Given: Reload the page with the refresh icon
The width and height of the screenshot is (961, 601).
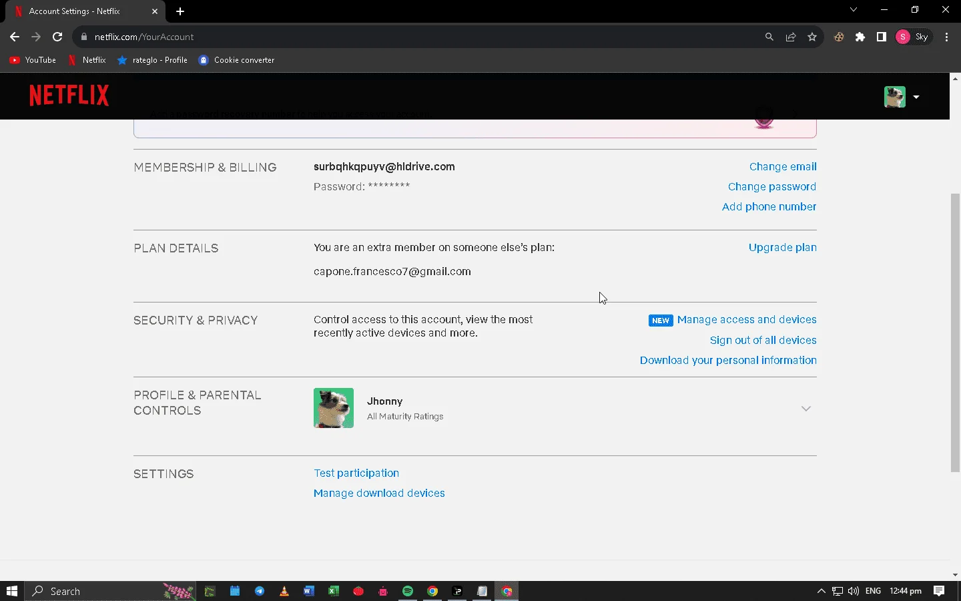Looking at the screenshot, I should [x=57, y=37].
